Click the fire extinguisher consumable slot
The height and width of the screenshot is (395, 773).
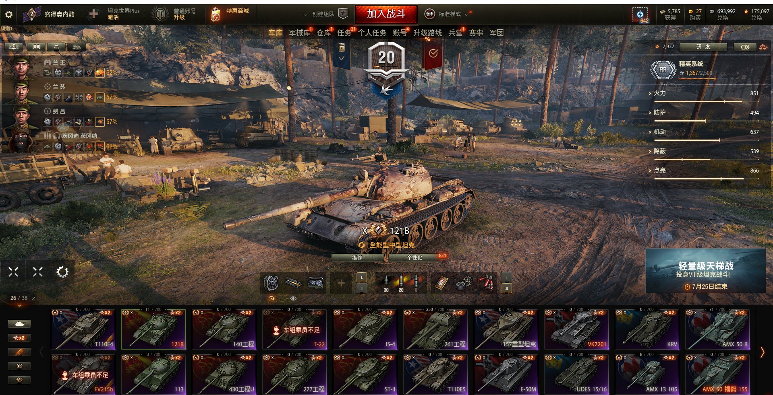486,283
